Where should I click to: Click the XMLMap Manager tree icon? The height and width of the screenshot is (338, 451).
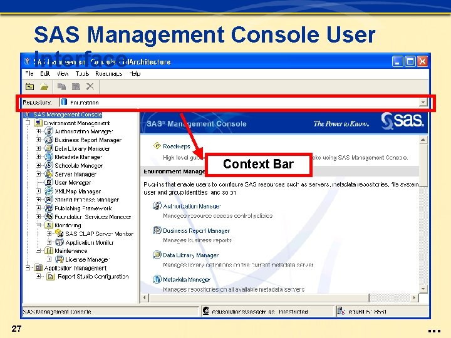pyautogui.click(x=49, y=191)
